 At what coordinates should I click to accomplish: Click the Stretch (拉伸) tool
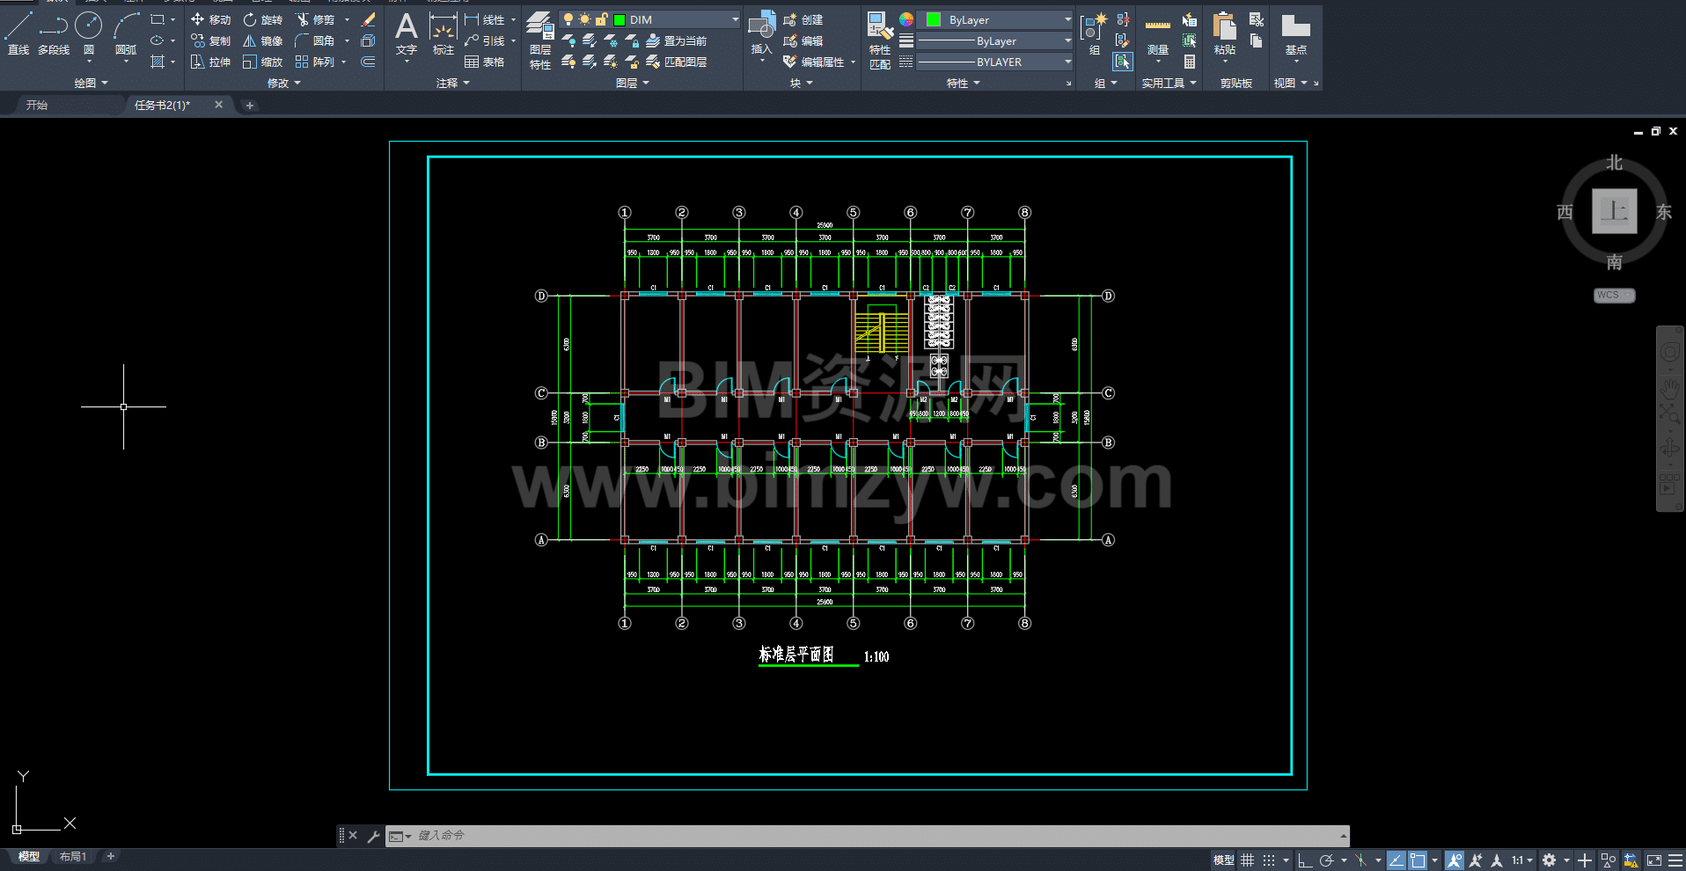pos(210,62)
